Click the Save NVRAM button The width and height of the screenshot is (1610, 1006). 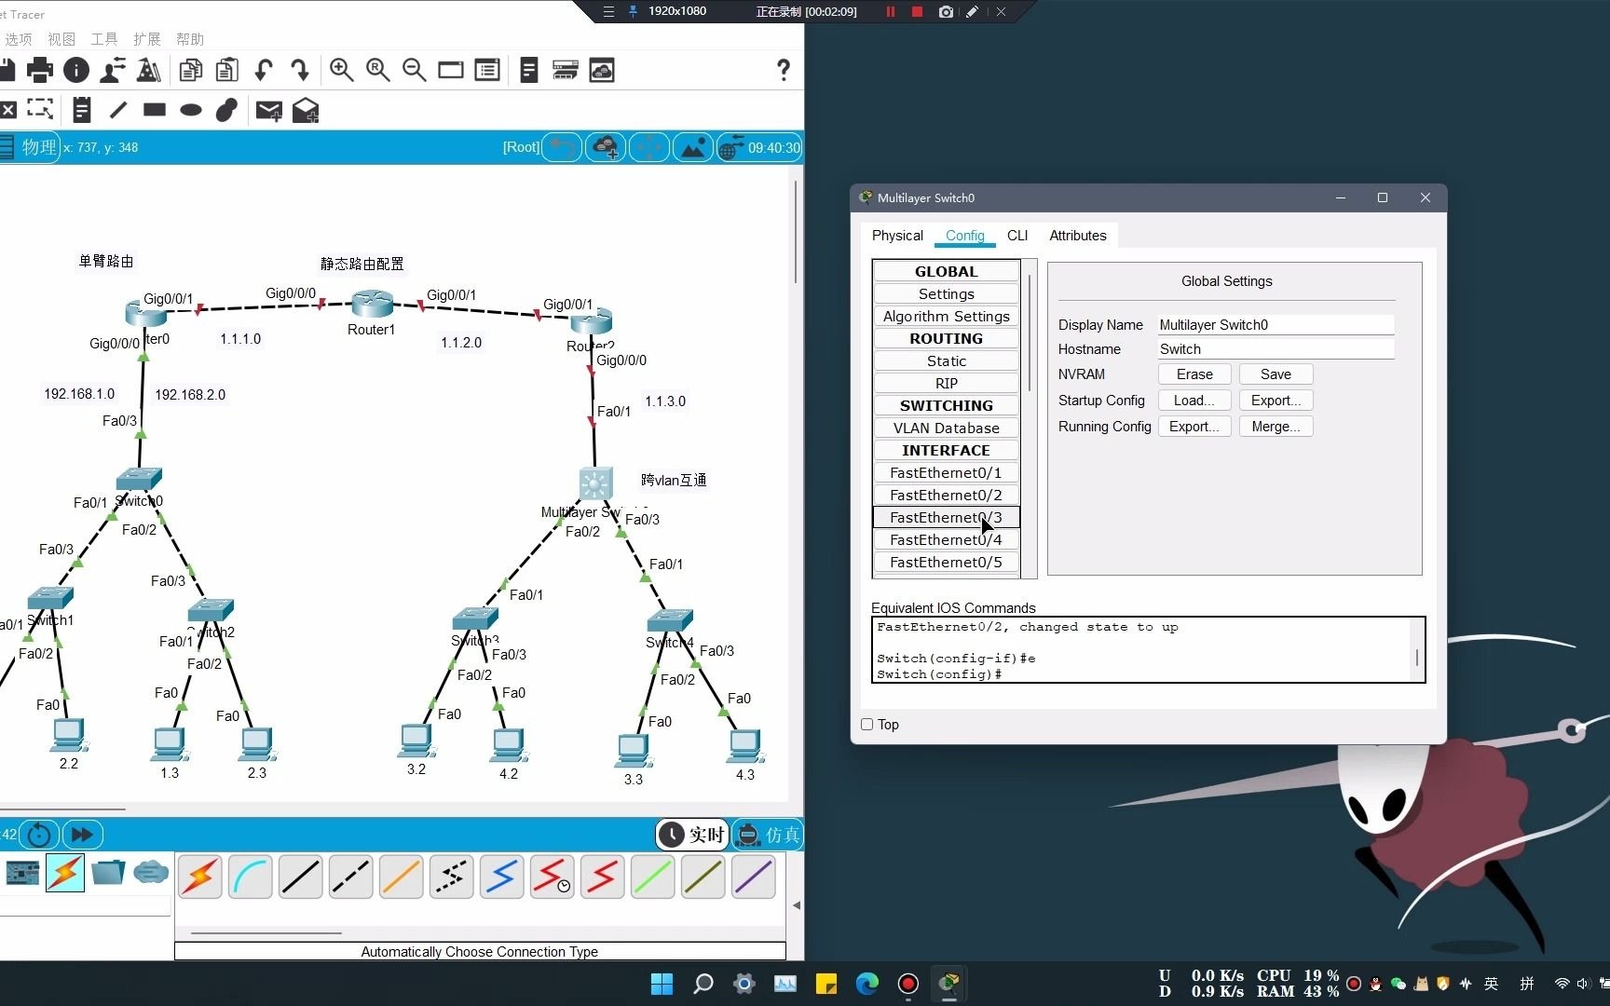coord(1276,374)
